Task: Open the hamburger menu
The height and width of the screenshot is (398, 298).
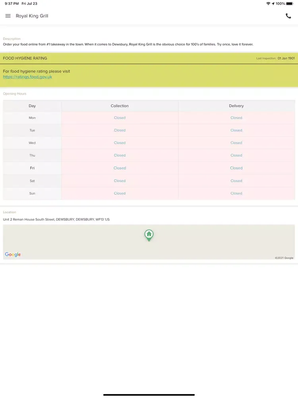Action: click(x=8, y=16)
